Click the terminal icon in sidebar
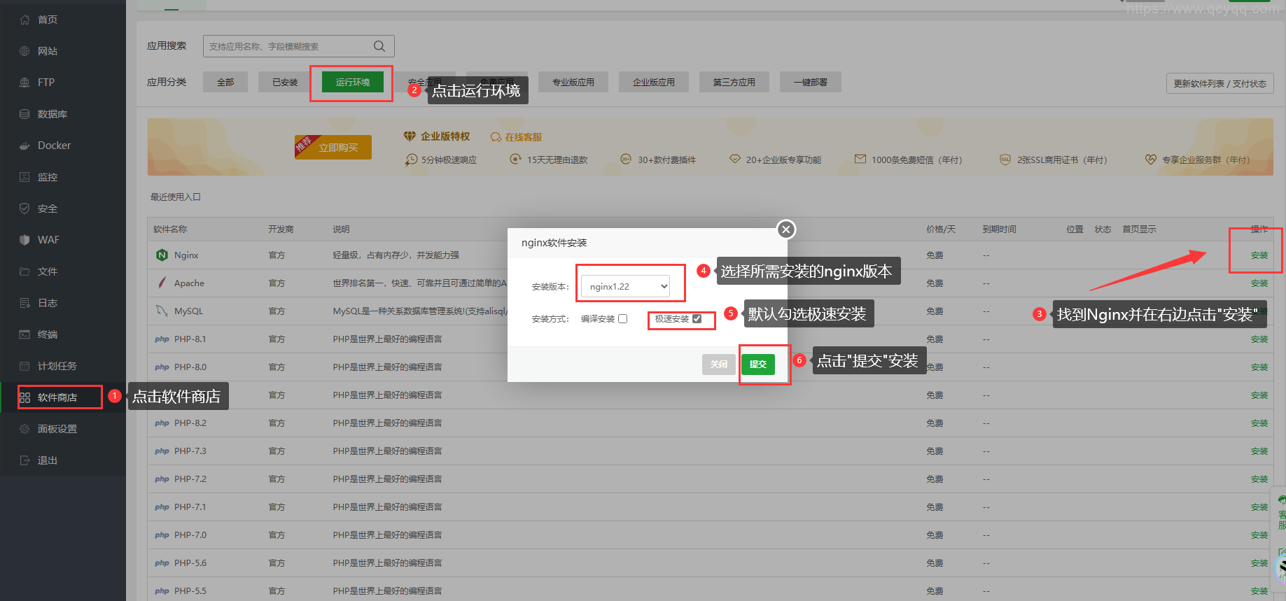This screenshot has height=601, width=1286. [x=25, y=334]
